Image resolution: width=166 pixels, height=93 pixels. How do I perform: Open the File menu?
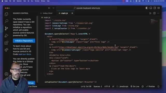[x=10, y=1]
